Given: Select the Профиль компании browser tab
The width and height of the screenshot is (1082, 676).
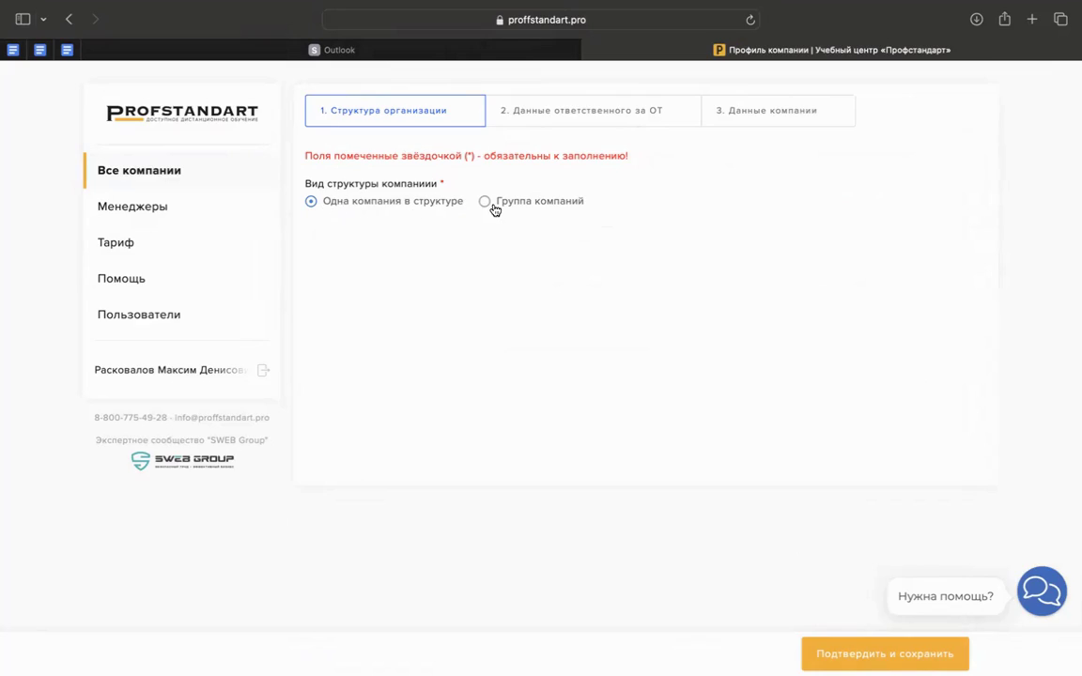Looking at the screenshot, I should (831, 50).
